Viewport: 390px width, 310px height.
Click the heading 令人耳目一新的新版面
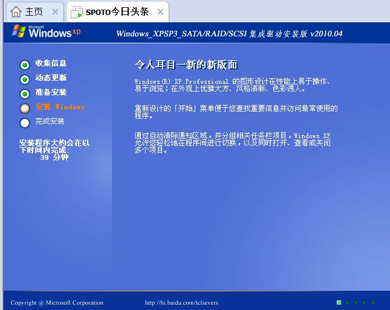click(x=186, y=65)
